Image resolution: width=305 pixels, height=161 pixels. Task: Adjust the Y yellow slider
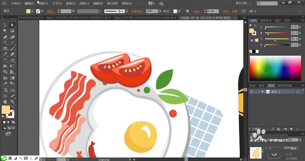pos(277,39)
